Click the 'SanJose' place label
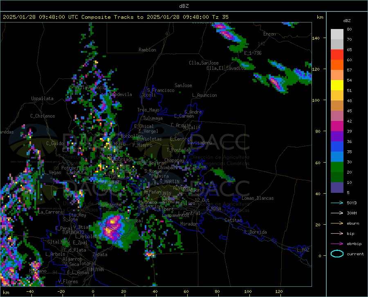This screenshot has height=297, width=368. pos(183,85)
